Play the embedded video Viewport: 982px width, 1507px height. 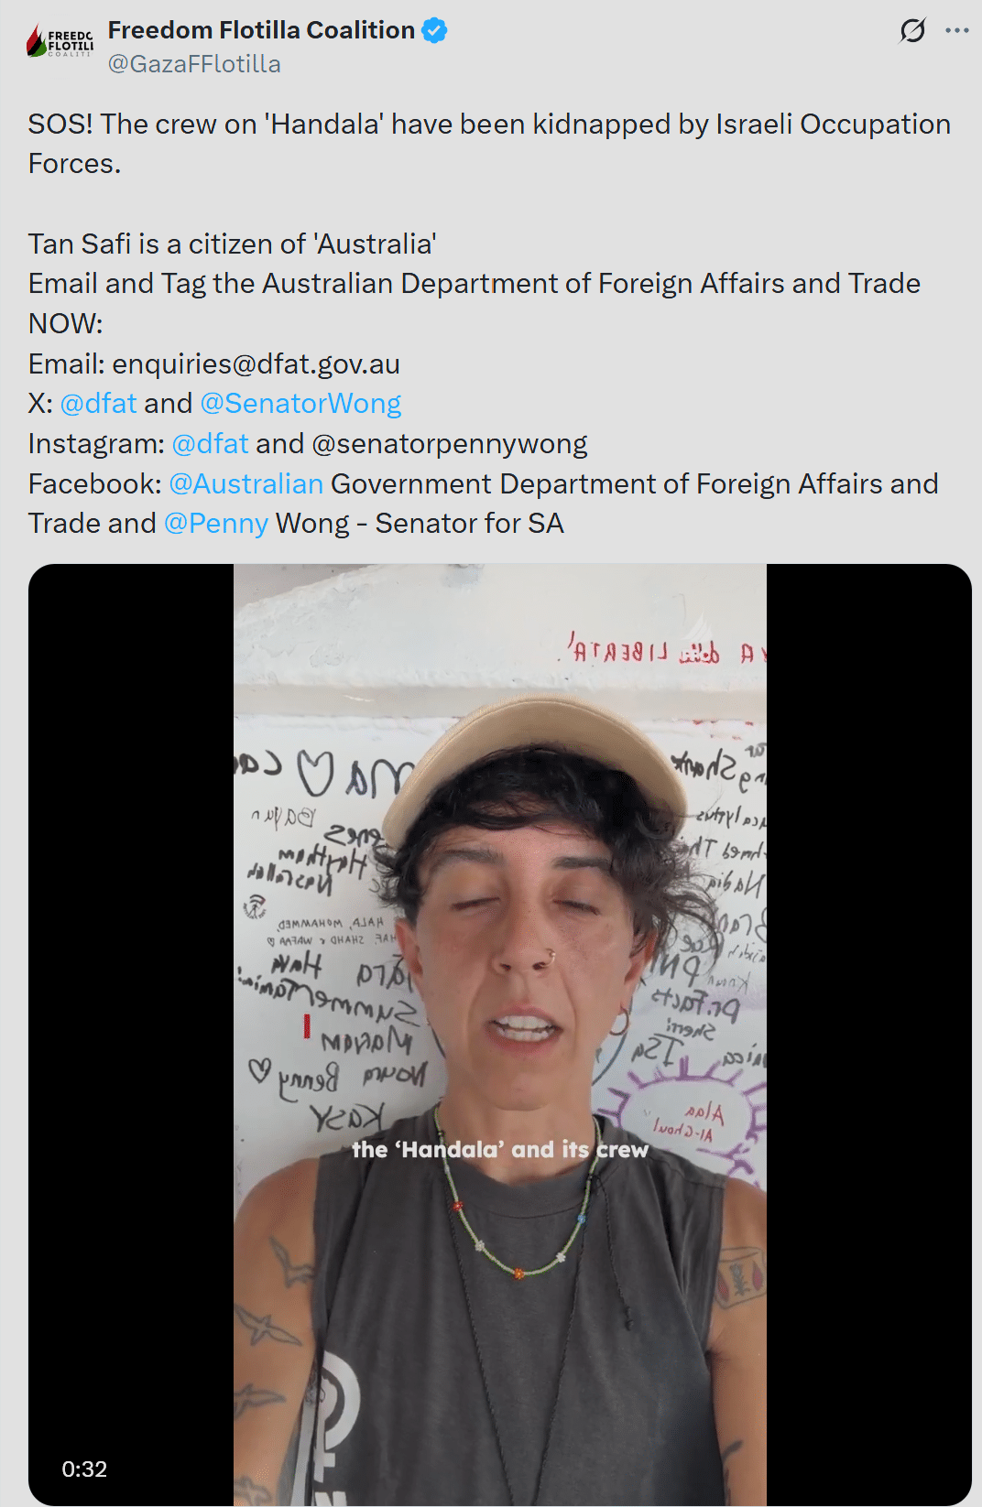point(500,1035)
